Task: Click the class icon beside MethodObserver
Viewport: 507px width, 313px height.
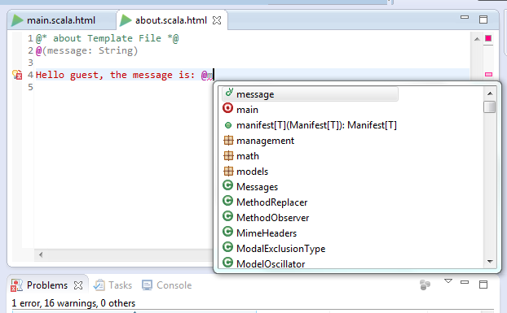Action: [227, 216]
